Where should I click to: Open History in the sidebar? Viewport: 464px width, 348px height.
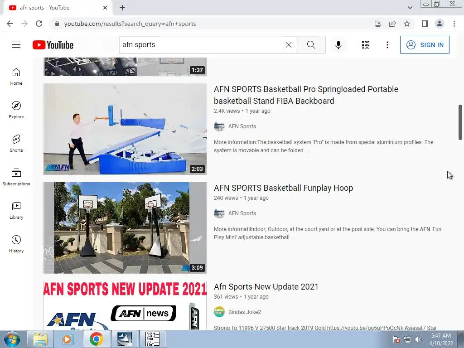(x=16, y=244)
